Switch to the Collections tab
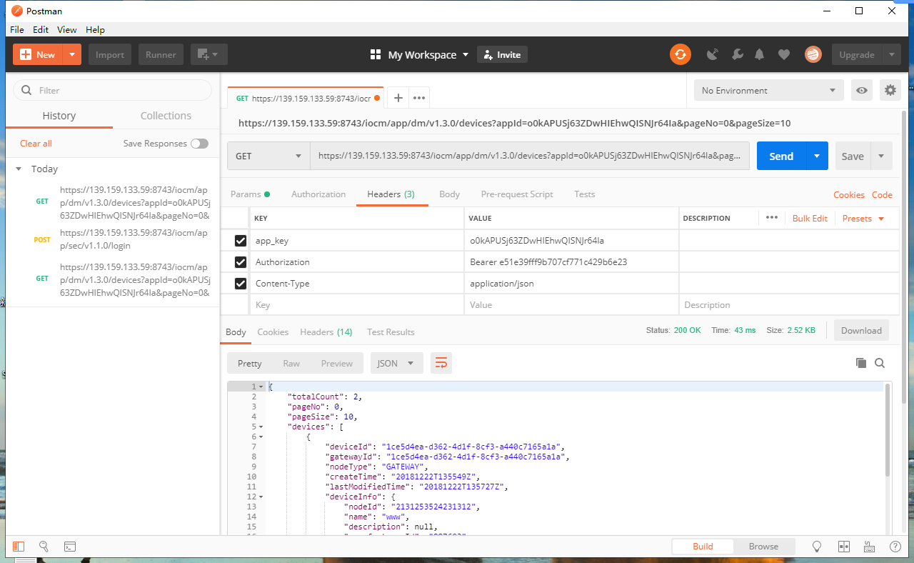This screenshot has width=914, height=563. click(166, 116)
